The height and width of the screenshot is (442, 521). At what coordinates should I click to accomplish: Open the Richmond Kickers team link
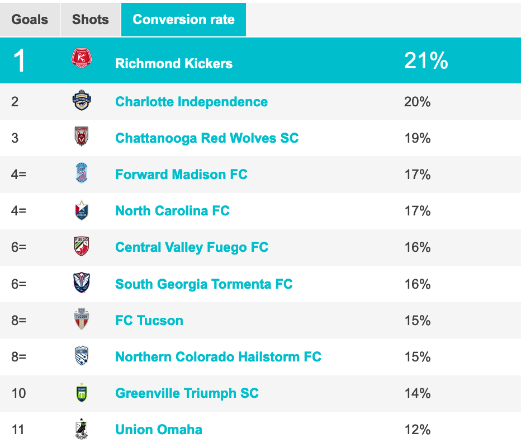click(x=174, y=63)
